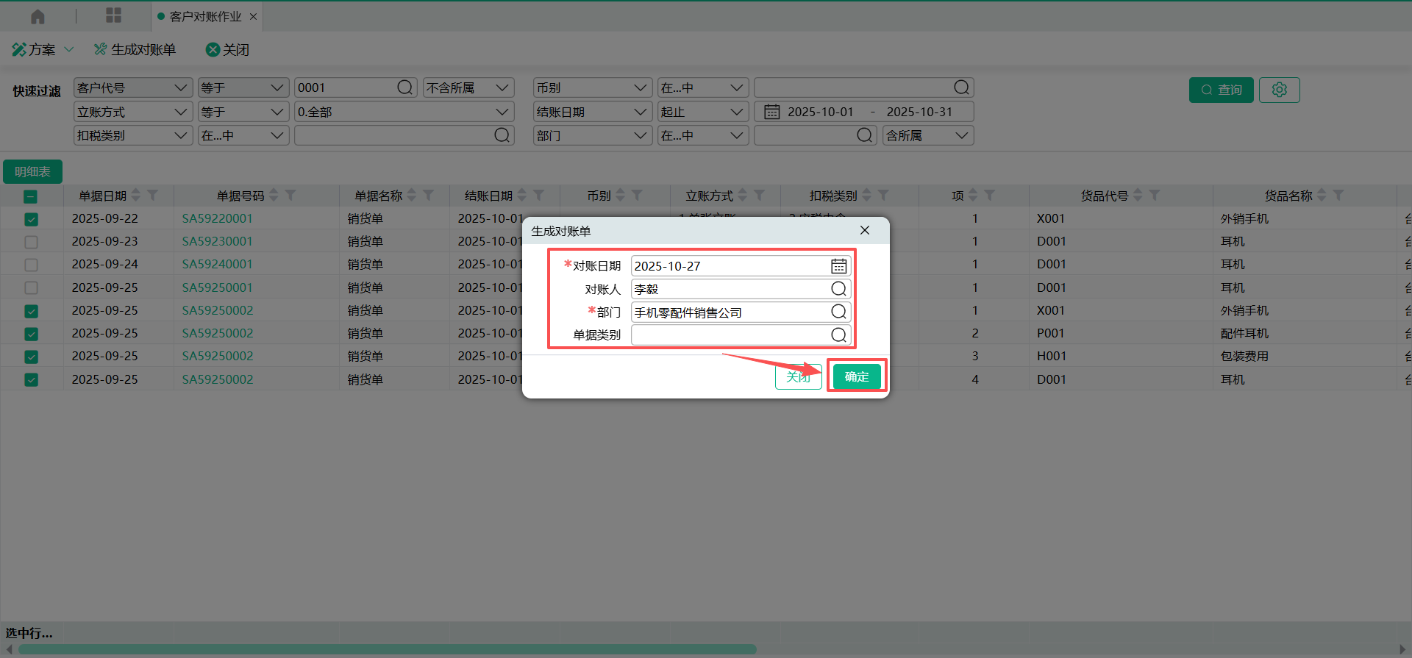
Task: Toggle the select-all header checkbox
Action: tap(30, 196)
